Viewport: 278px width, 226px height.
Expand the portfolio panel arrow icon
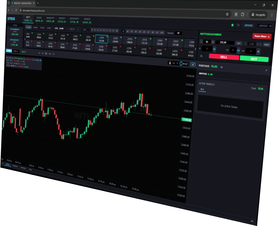click(266, 70)
